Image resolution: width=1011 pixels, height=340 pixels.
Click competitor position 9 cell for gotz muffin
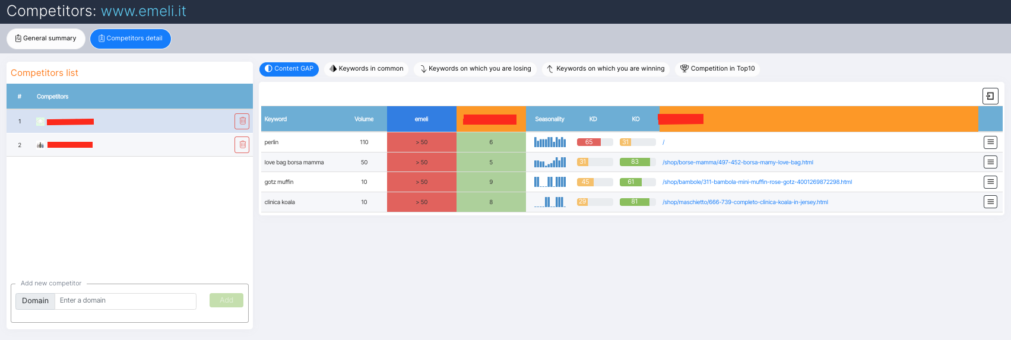[x=491, y=182]
